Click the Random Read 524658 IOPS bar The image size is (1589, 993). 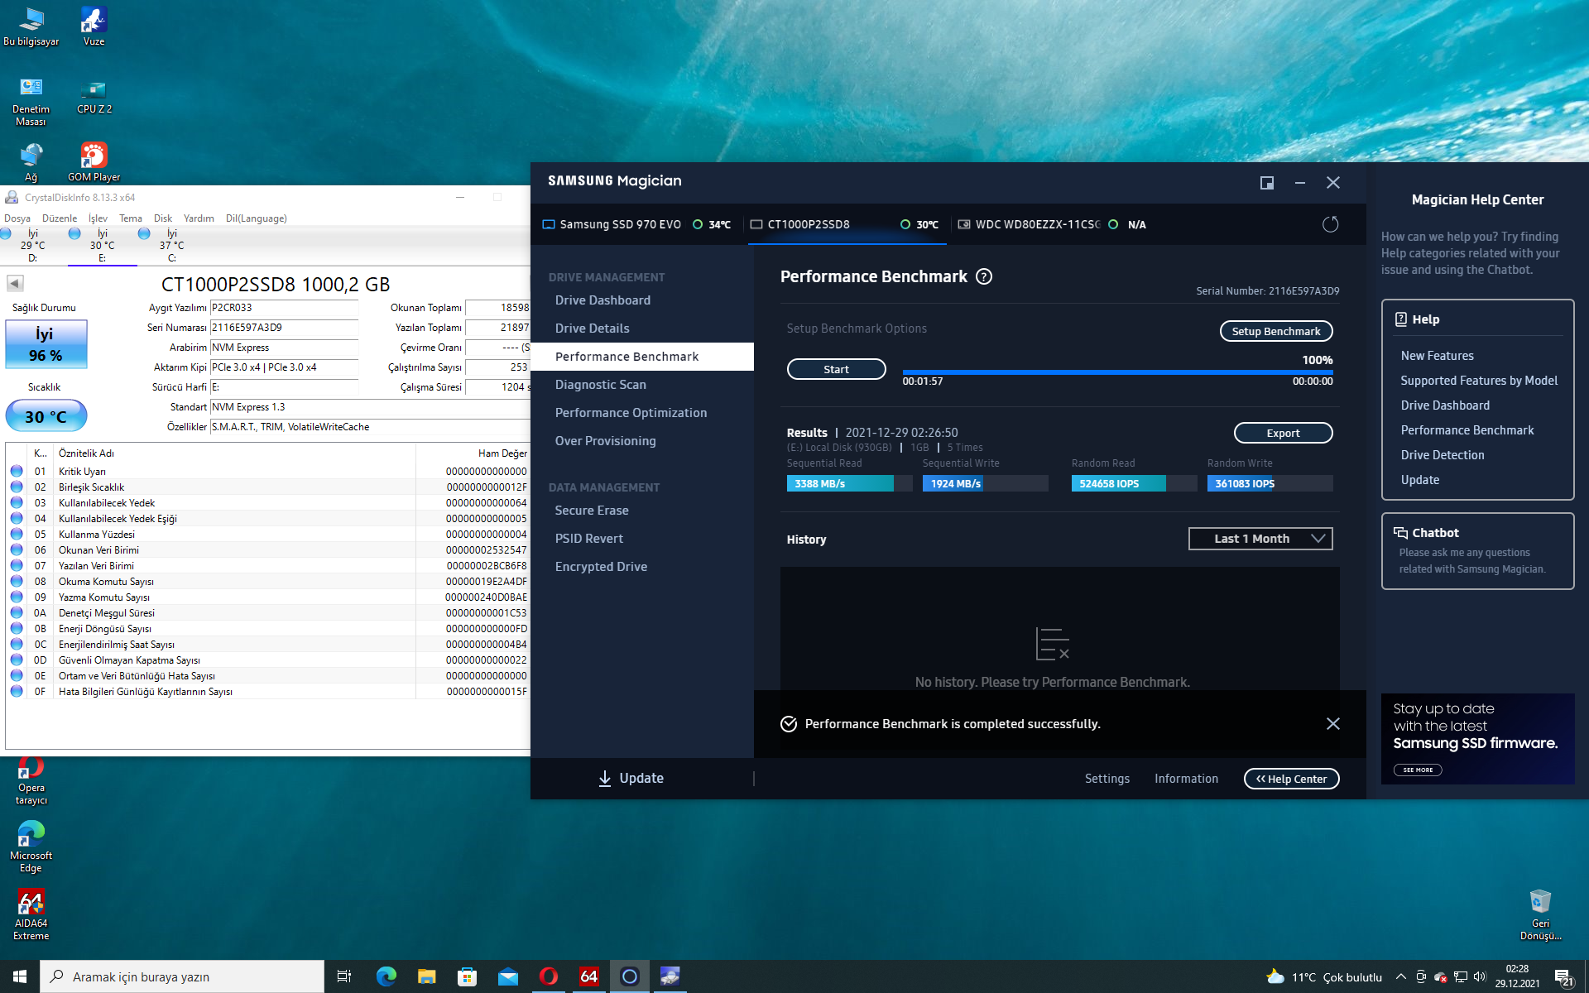tap(1134, 483)
